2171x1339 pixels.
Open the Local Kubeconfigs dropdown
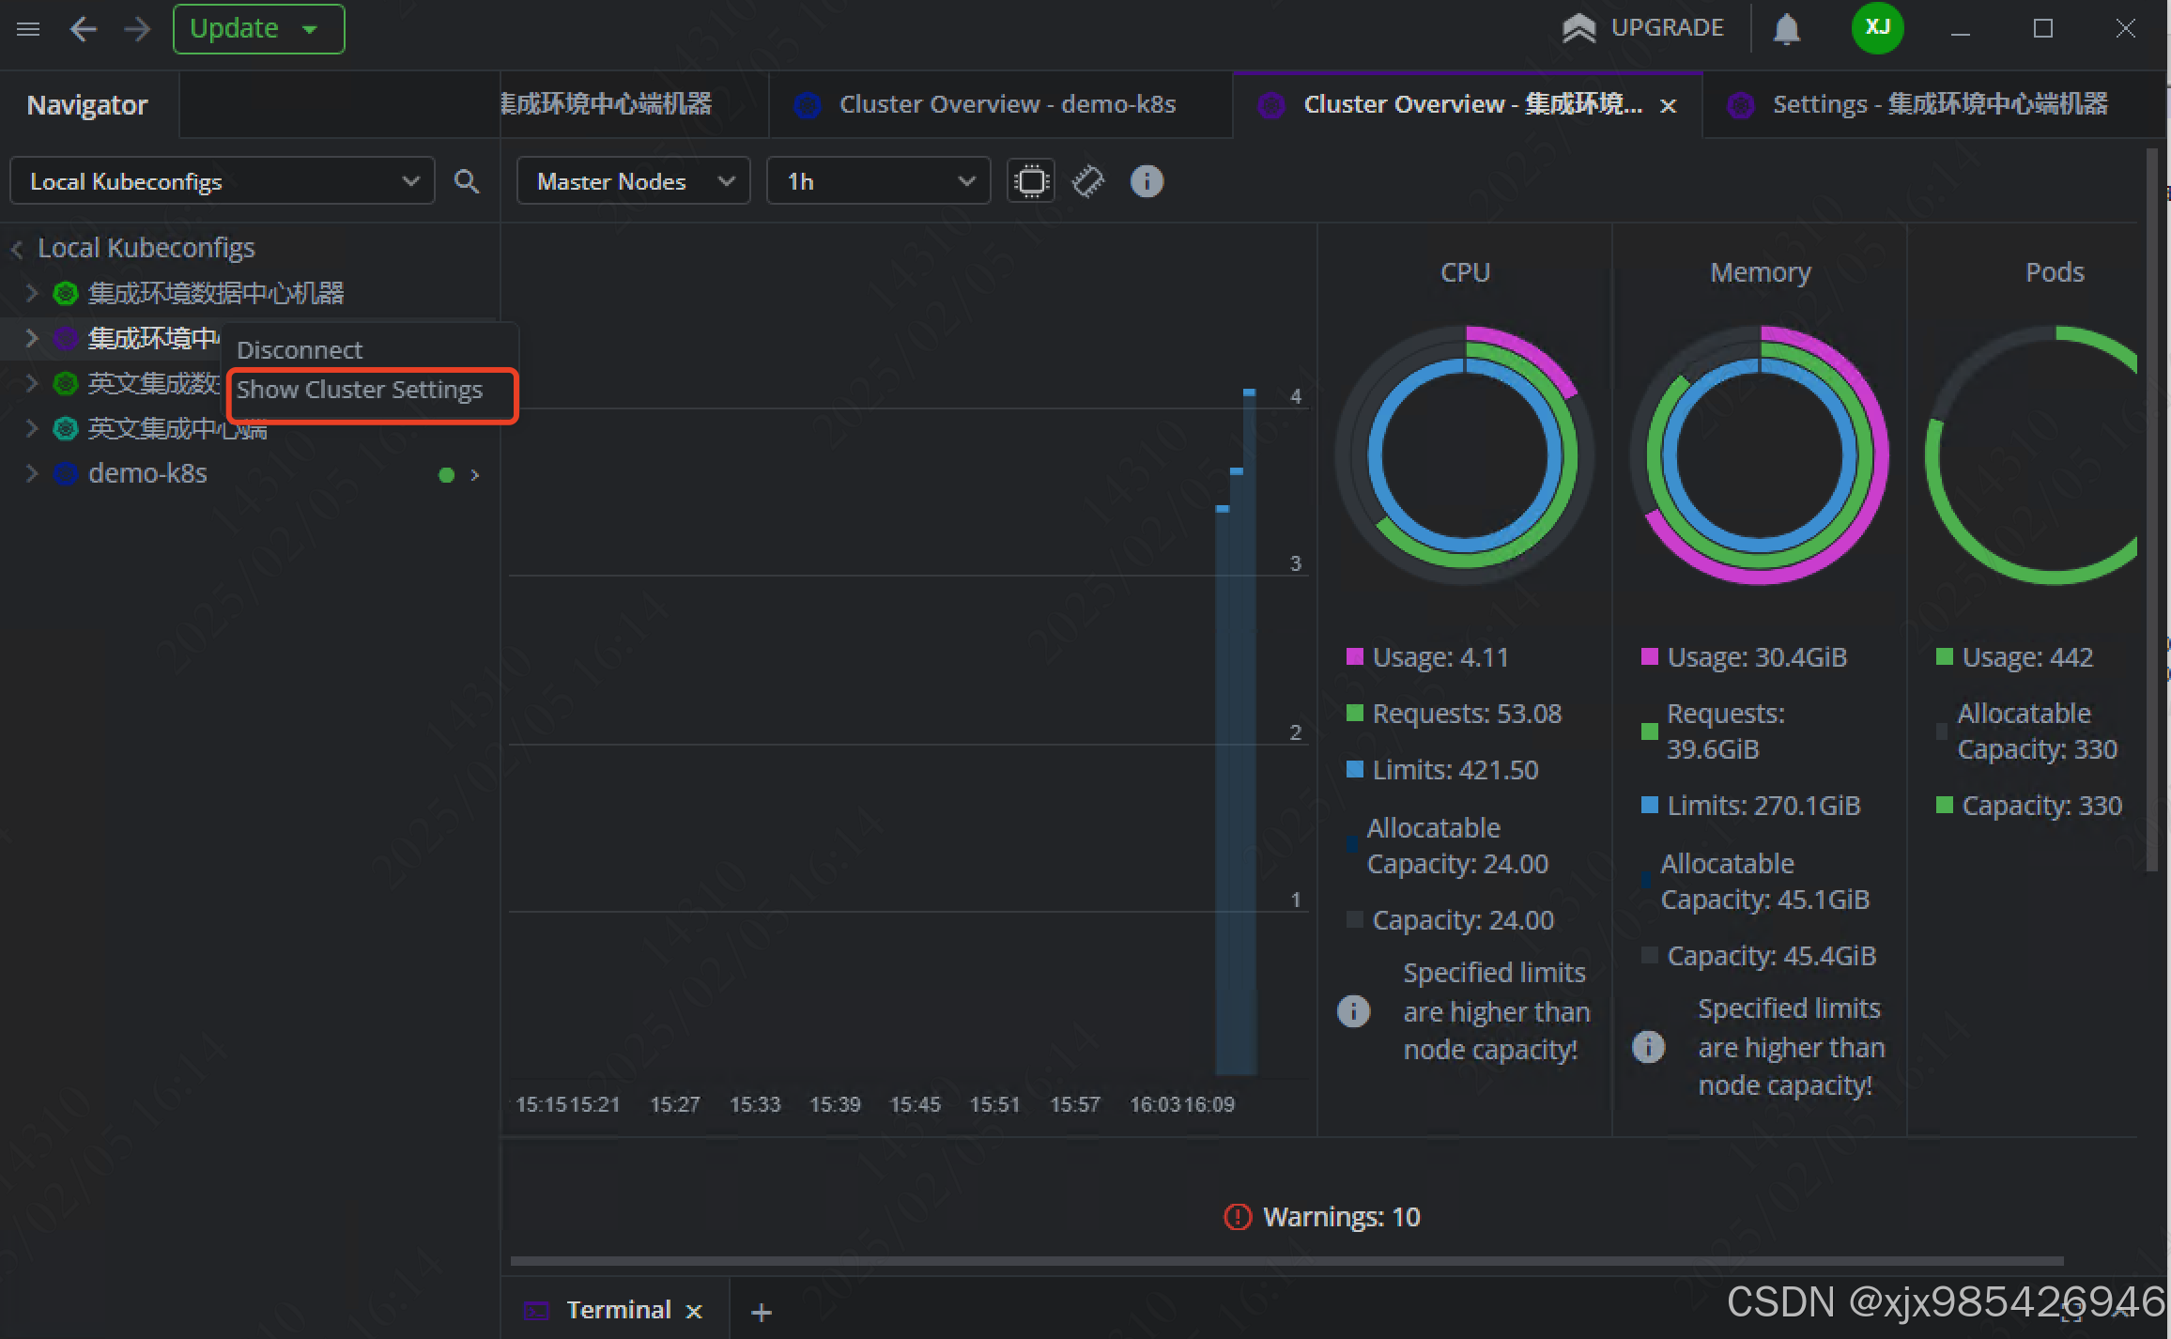click(x=223, y=181)
